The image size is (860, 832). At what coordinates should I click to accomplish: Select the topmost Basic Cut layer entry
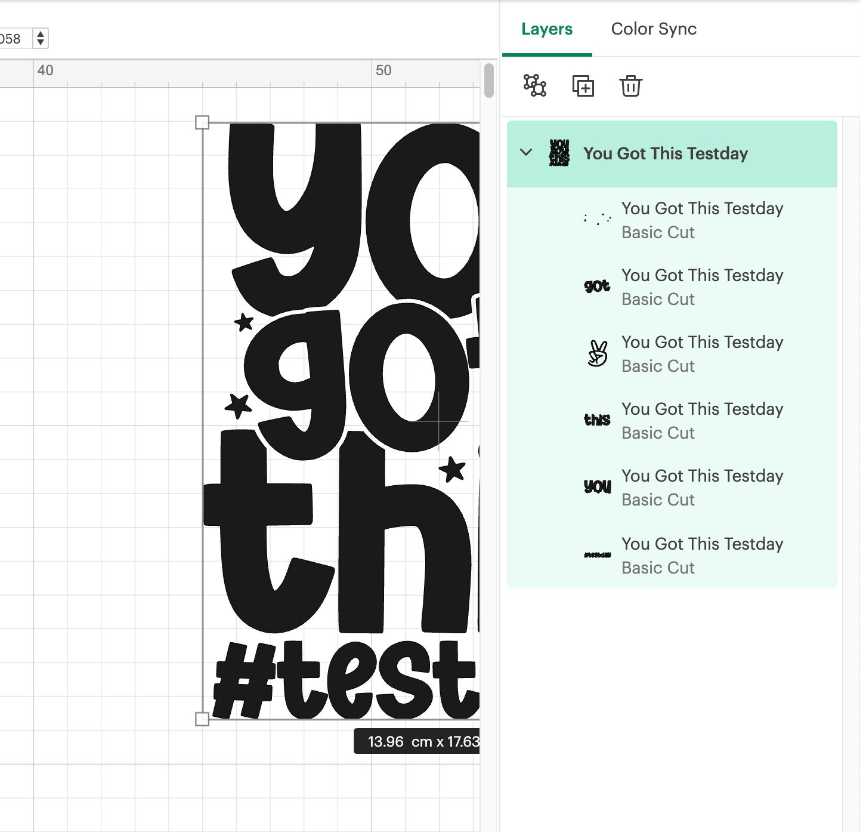pyautogui.click(x=703, y=220)
